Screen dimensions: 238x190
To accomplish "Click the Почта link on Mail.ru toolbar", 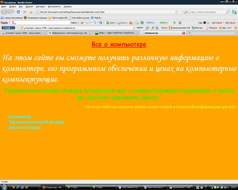I will tap(164, 28).
